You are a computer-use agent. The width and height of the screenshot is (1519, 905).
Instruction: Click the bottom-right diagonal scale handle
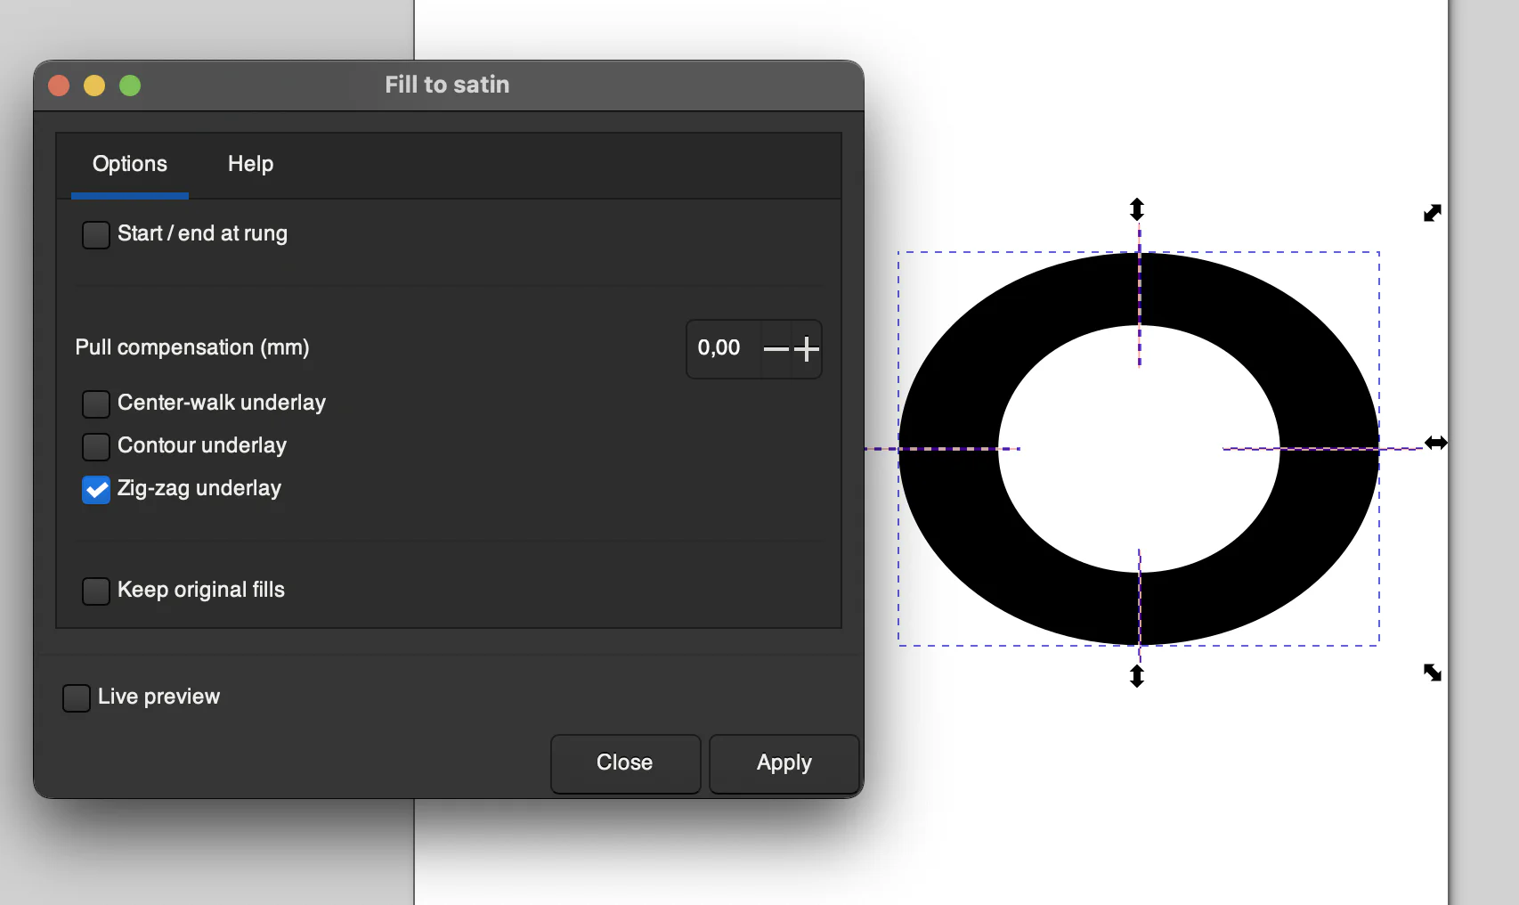pos(1433,673)
